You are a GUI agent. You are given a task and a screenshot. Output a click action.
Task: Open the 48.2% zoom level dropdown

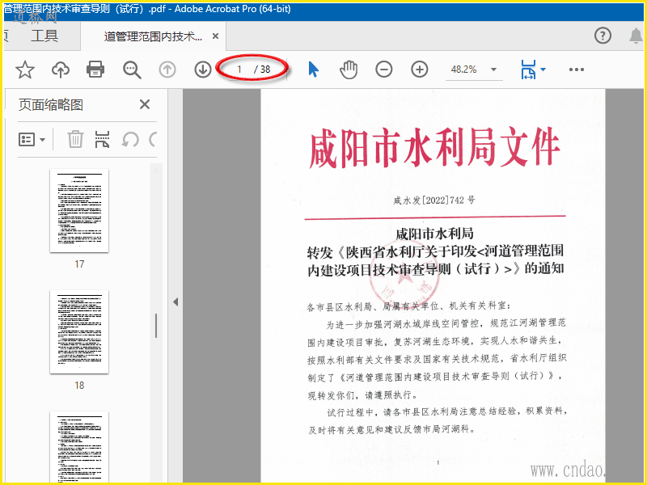pos(493,70)
